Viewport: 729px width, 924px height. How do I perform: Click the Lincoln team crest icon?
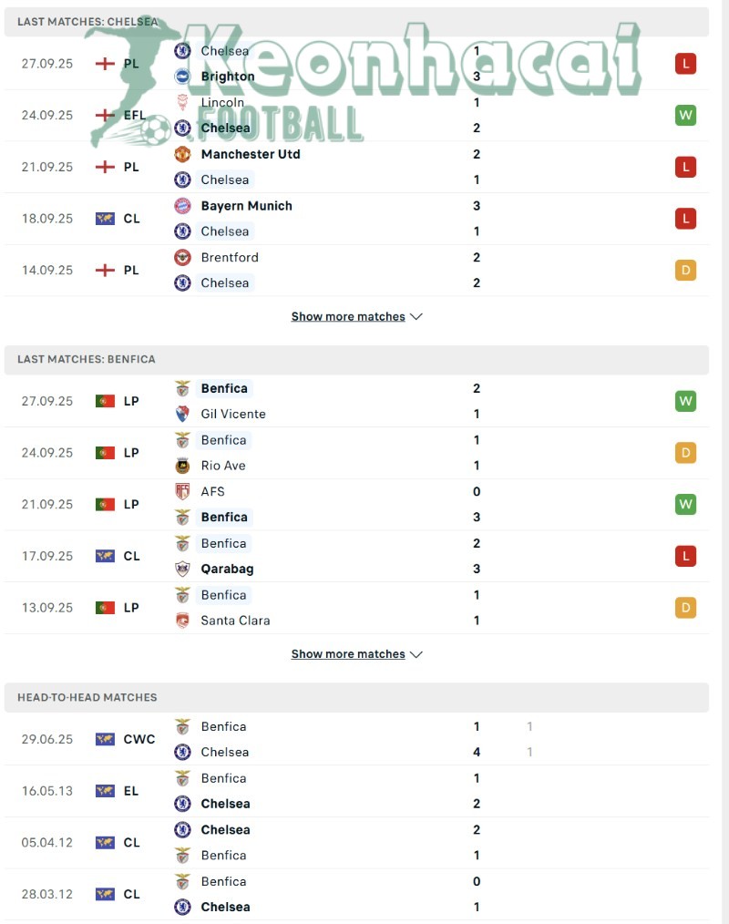182,103
